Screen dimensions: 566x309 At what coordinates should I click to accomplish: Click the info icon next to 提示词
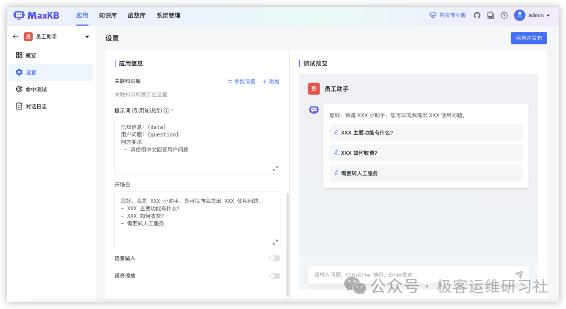167,110
